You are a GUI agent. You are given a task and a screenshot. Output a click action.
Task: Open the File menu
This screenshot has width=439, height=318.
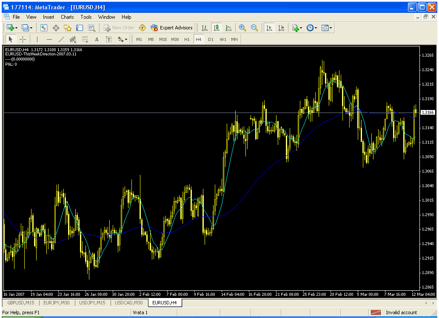pyautogui.click(x=16, y=17)
